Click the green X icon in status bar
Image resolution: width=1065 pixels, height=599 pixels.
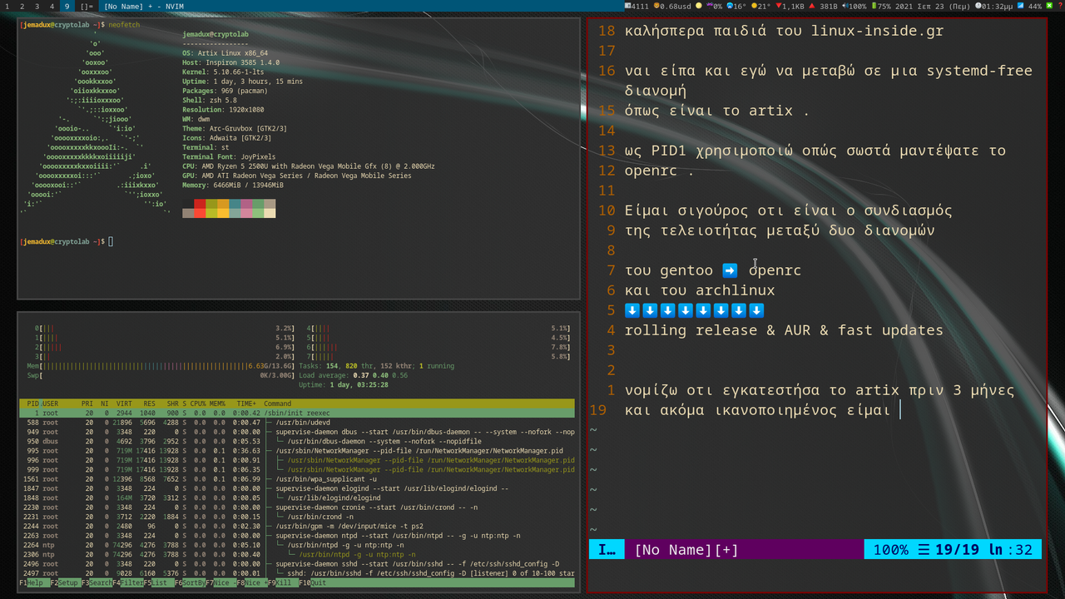[1049, 6]
